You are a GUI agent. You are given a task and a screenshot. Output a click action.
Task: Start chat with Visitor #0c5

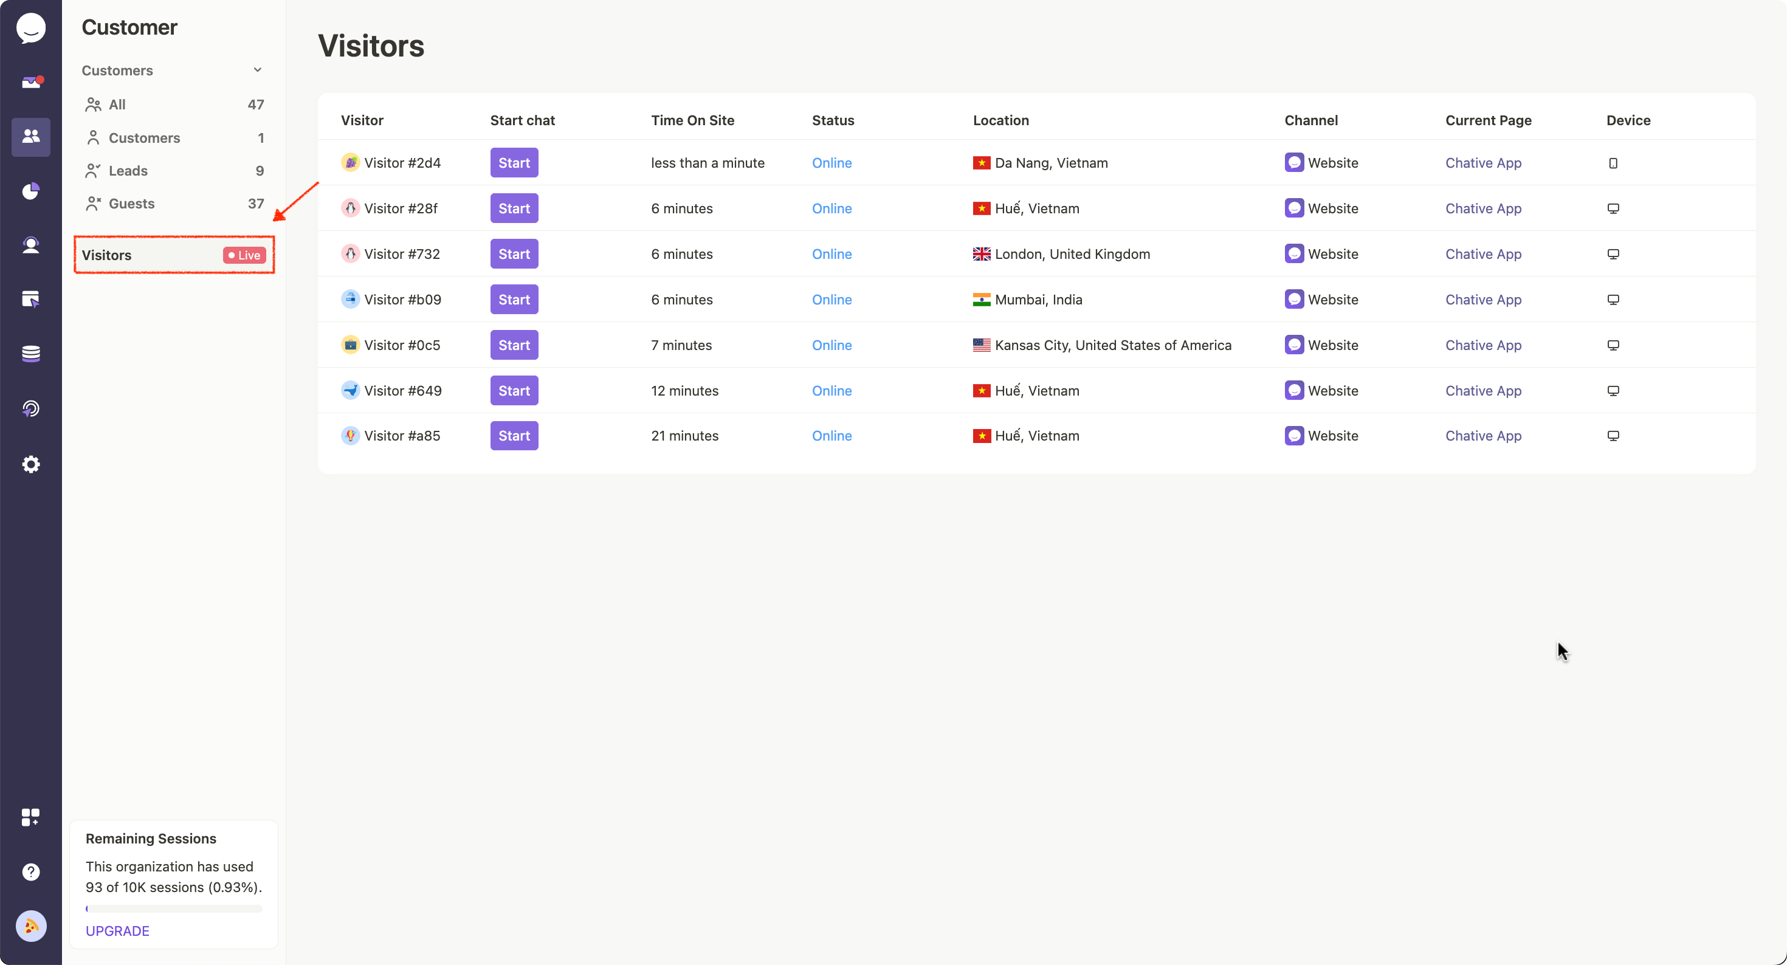pyautogui.click(x=514, y=345)
